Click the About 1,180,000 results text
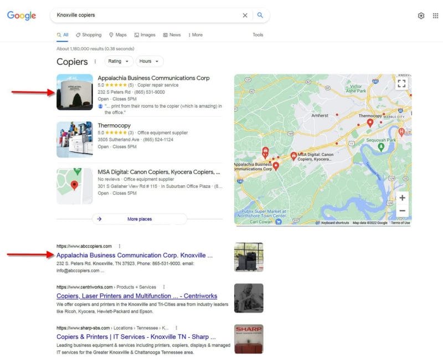 95,49
